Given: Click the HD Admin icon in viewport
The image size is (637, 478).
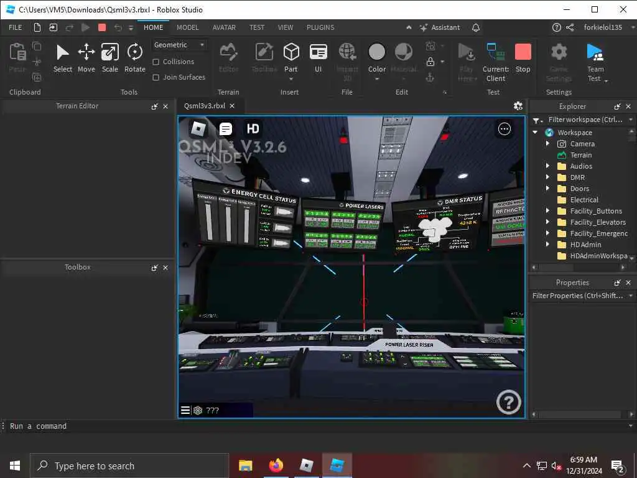Looking at the screenshot, I should (x=253, y=129).
